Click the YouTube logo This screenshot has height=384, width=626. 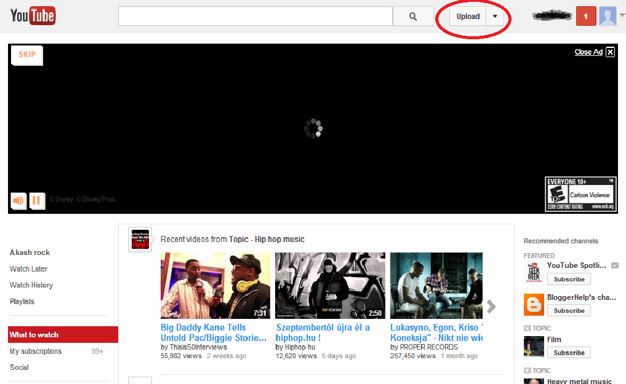tap(32, 15)
